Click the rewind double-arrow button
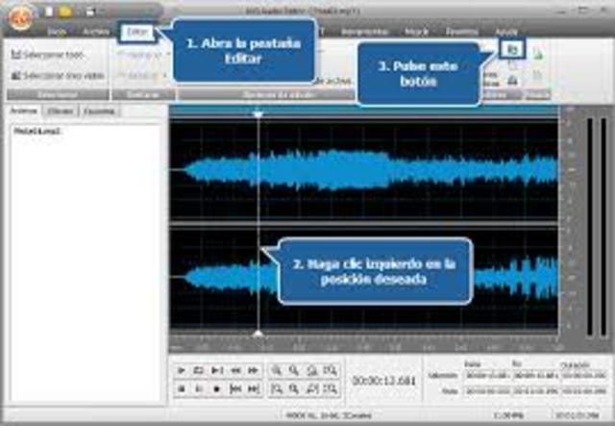615x426 pixels. [235, 370]
